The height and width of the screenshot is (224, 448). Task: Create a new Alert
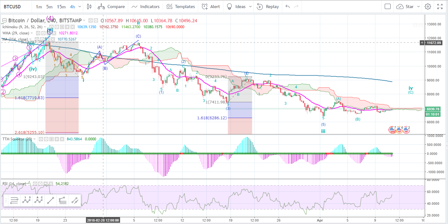(211, 7)
